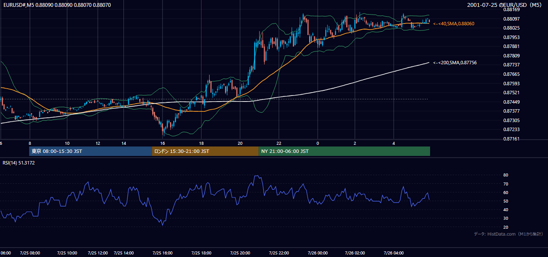Click hour label 18 under price chart

click(201, 143)
